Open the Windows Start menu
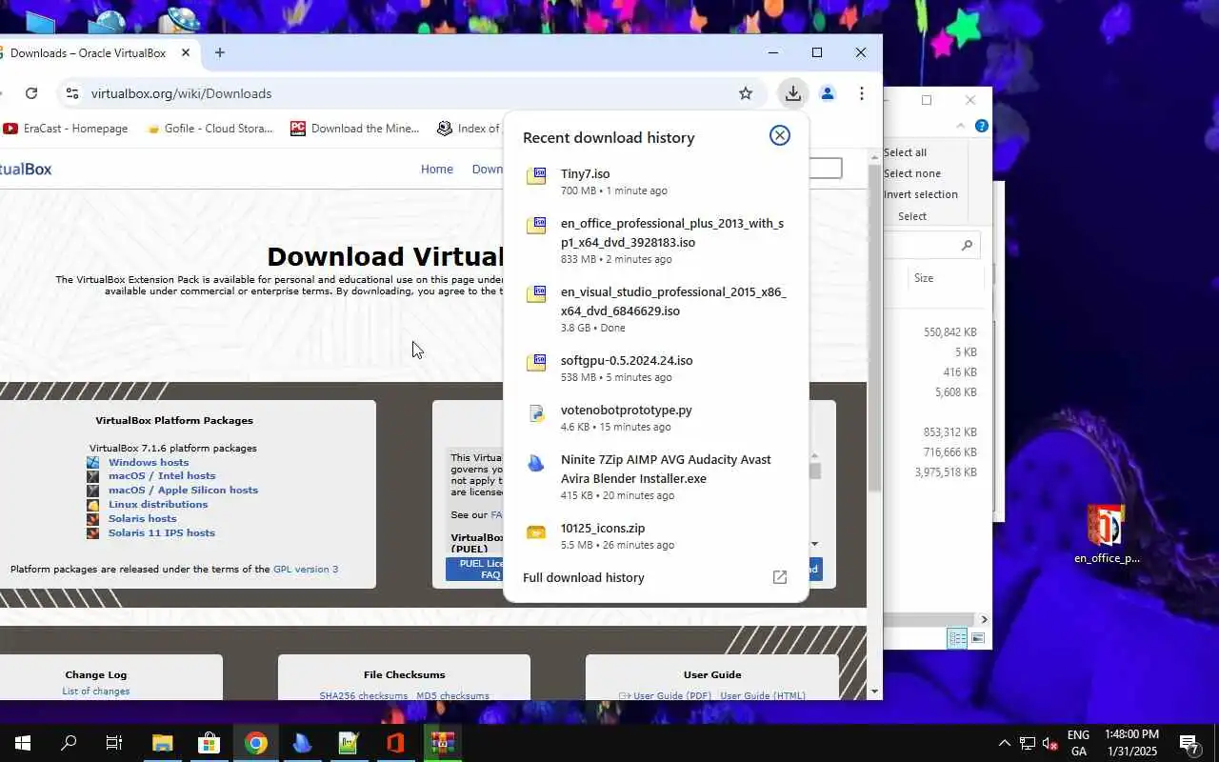This screenshot has width=1219, height=762. coord(23,743)
